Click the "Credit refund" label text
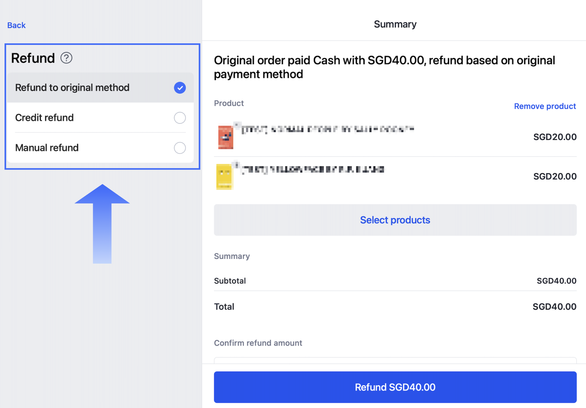This screenshot has height=408, width=586. point(44,118)
